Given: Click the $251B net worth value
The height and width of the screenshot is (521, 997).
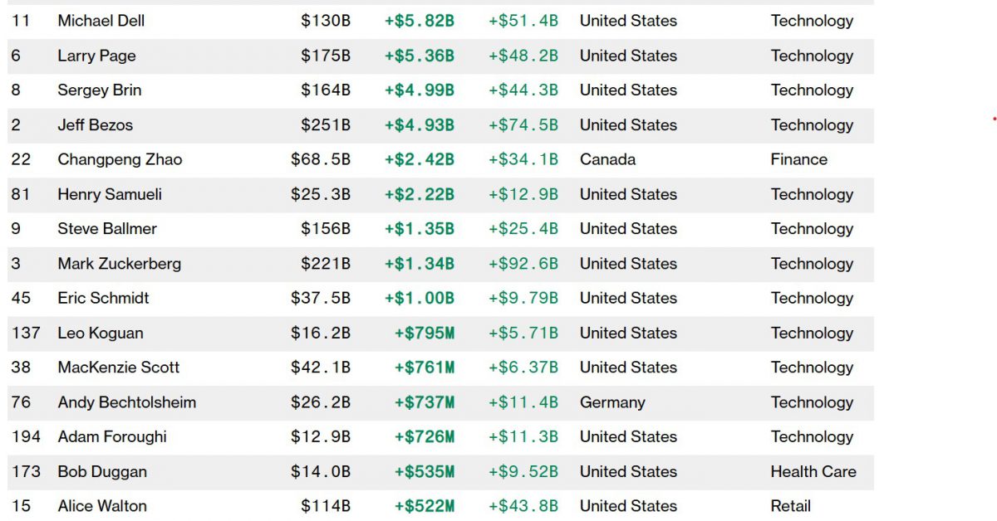Looking at the screenshot, I should (x=326, y=125).
